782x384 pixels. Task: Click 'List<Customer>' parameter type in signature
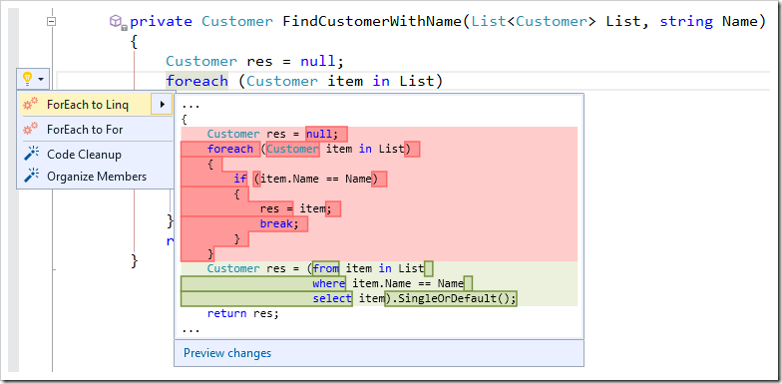[x=533, y=21]
